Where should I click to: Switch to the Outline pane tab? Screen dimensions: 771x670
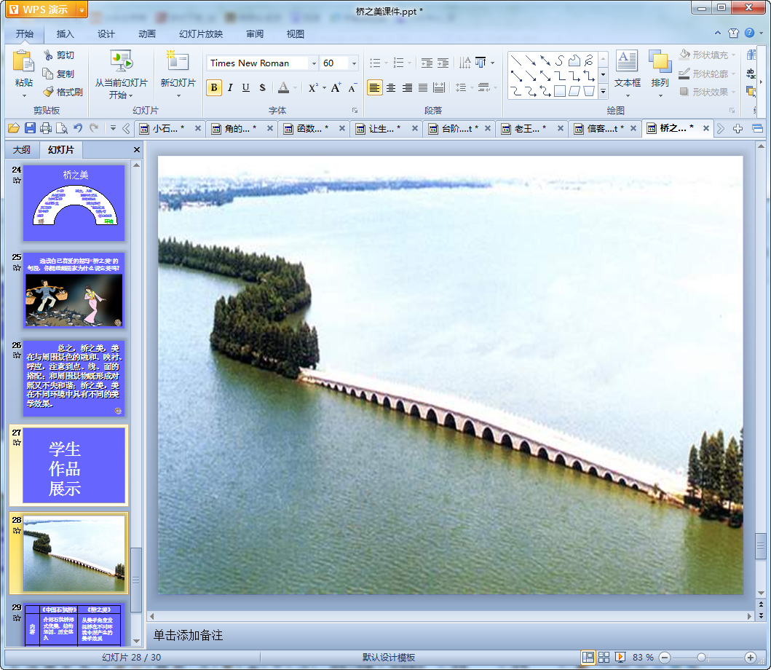[x=22, y=149]
